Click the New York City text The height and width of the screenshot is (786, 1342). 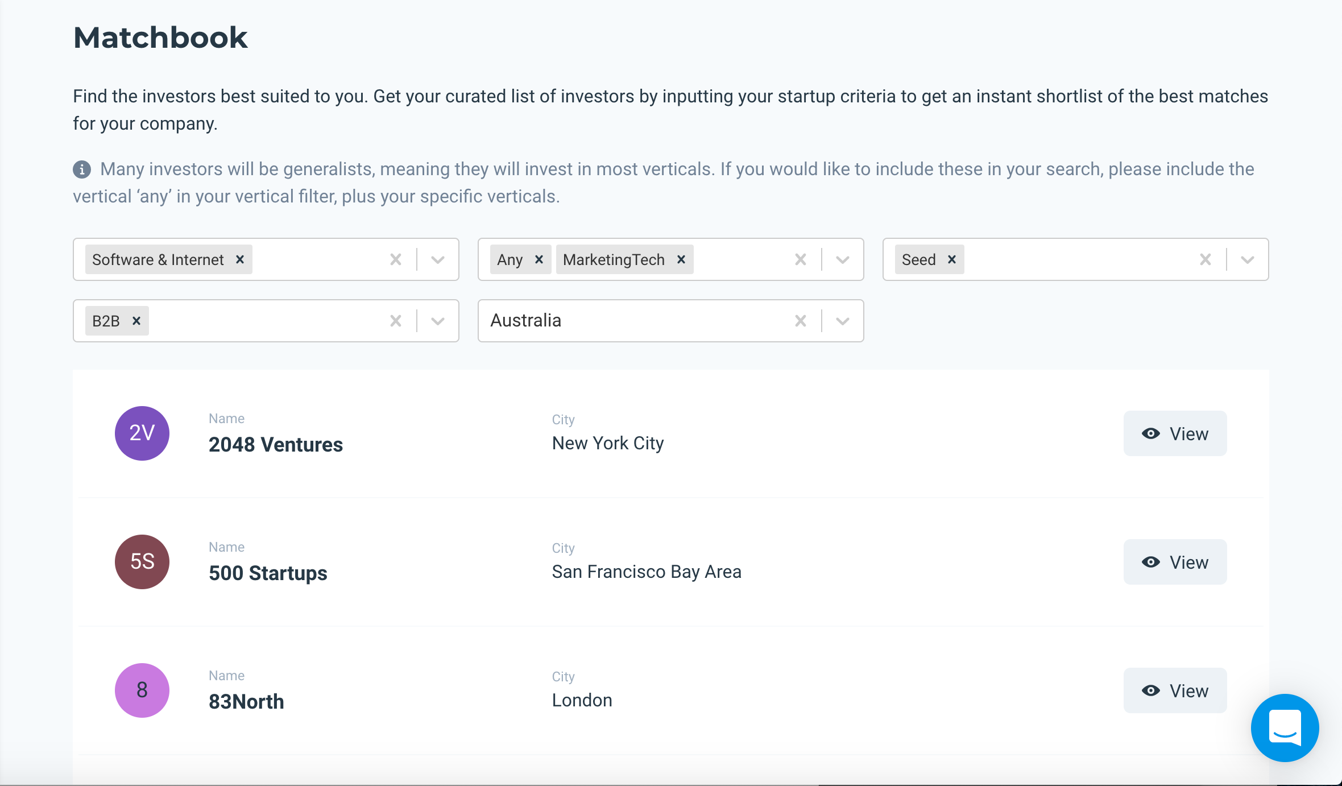click(608, 444)
